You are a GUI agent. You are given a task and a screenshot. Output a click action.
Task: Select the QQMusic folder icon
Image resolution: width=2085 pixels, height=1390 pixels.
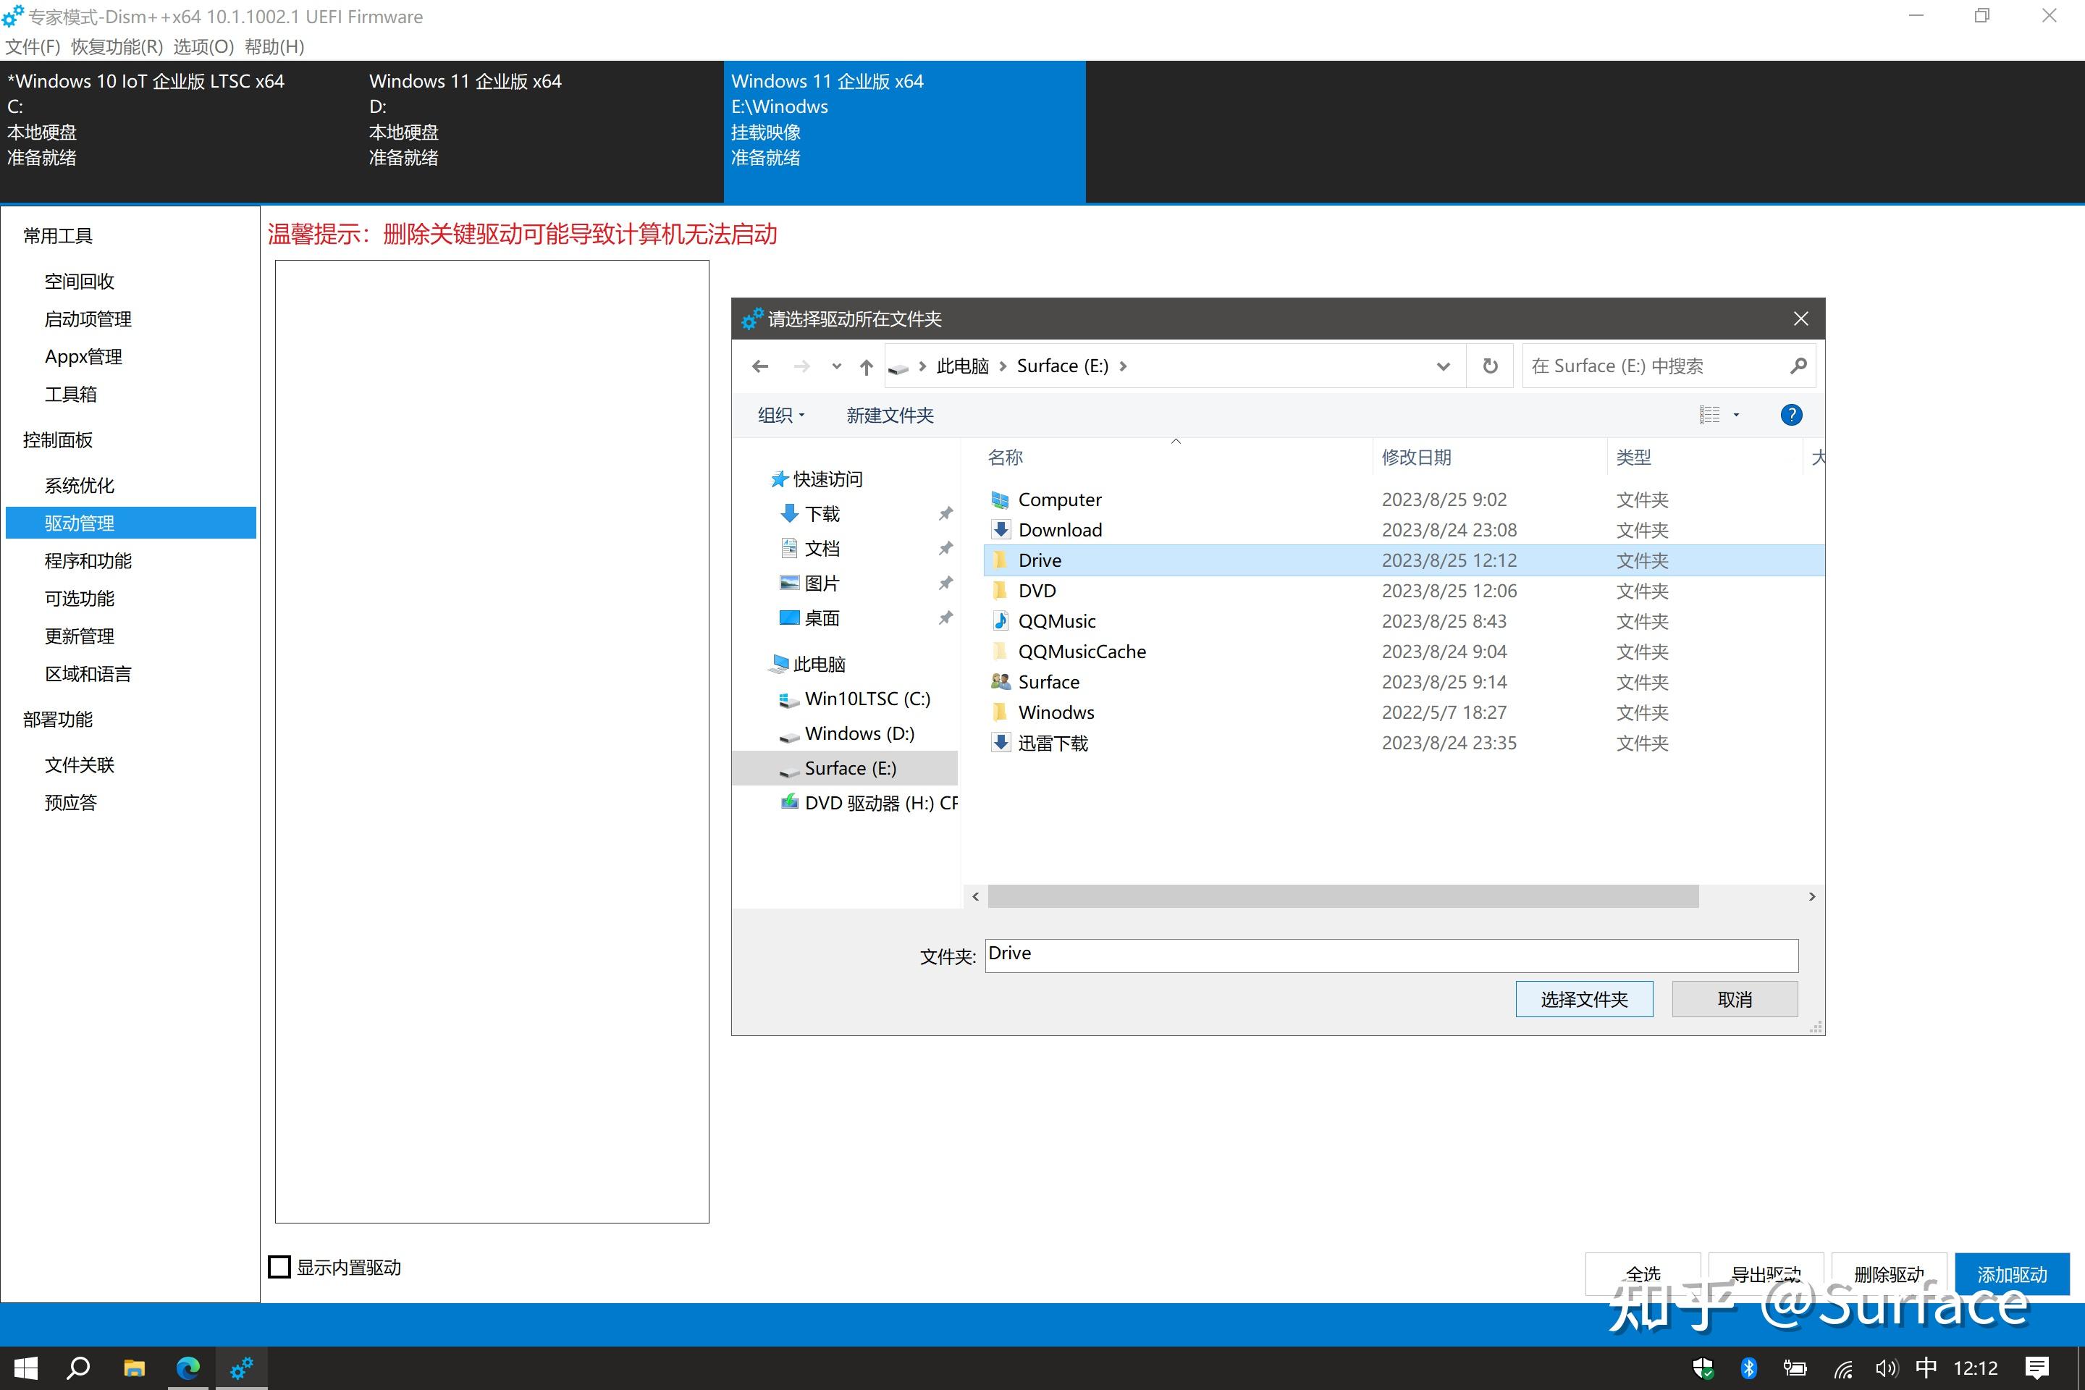pyautogui.click(x=1000, y=620)
